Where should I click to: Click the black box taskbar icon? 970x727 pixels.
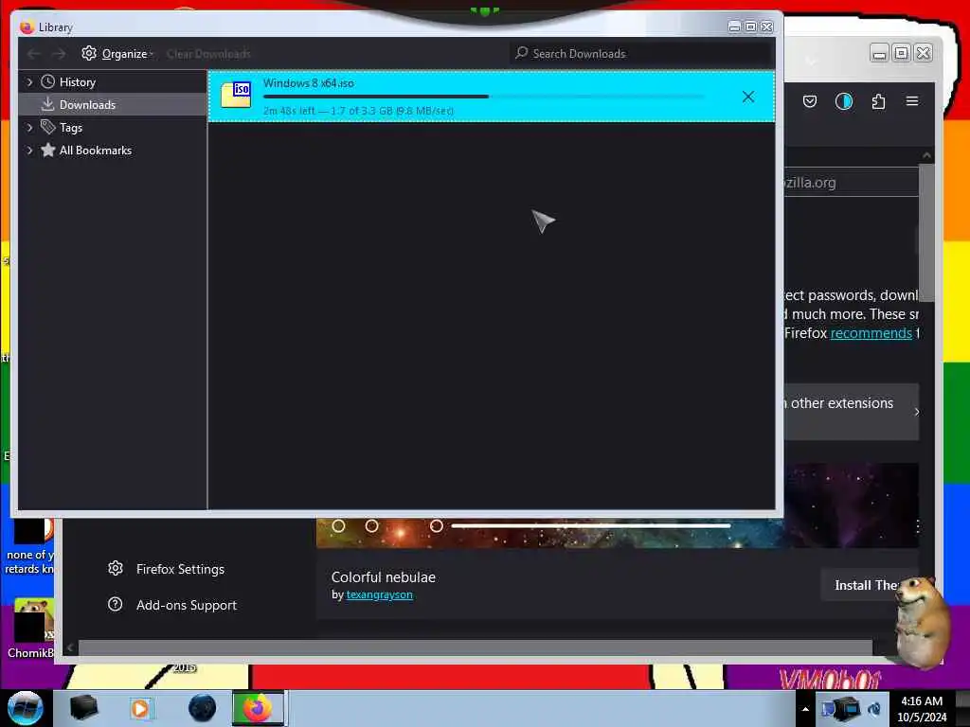pos(83,708)
